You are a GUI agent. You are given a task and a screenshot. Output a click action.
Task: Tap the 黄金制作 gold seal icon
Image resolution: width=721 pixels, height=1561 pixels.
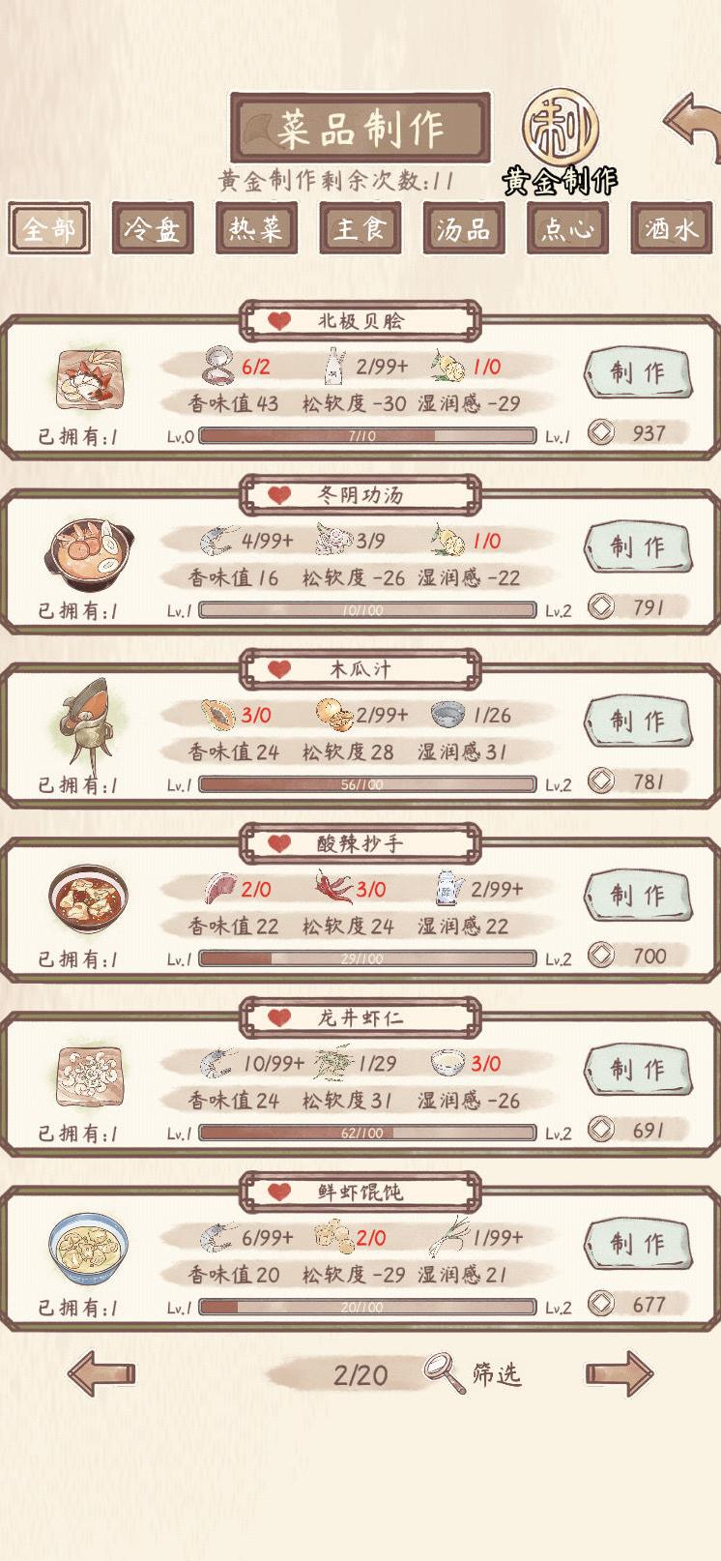[561, 129]
